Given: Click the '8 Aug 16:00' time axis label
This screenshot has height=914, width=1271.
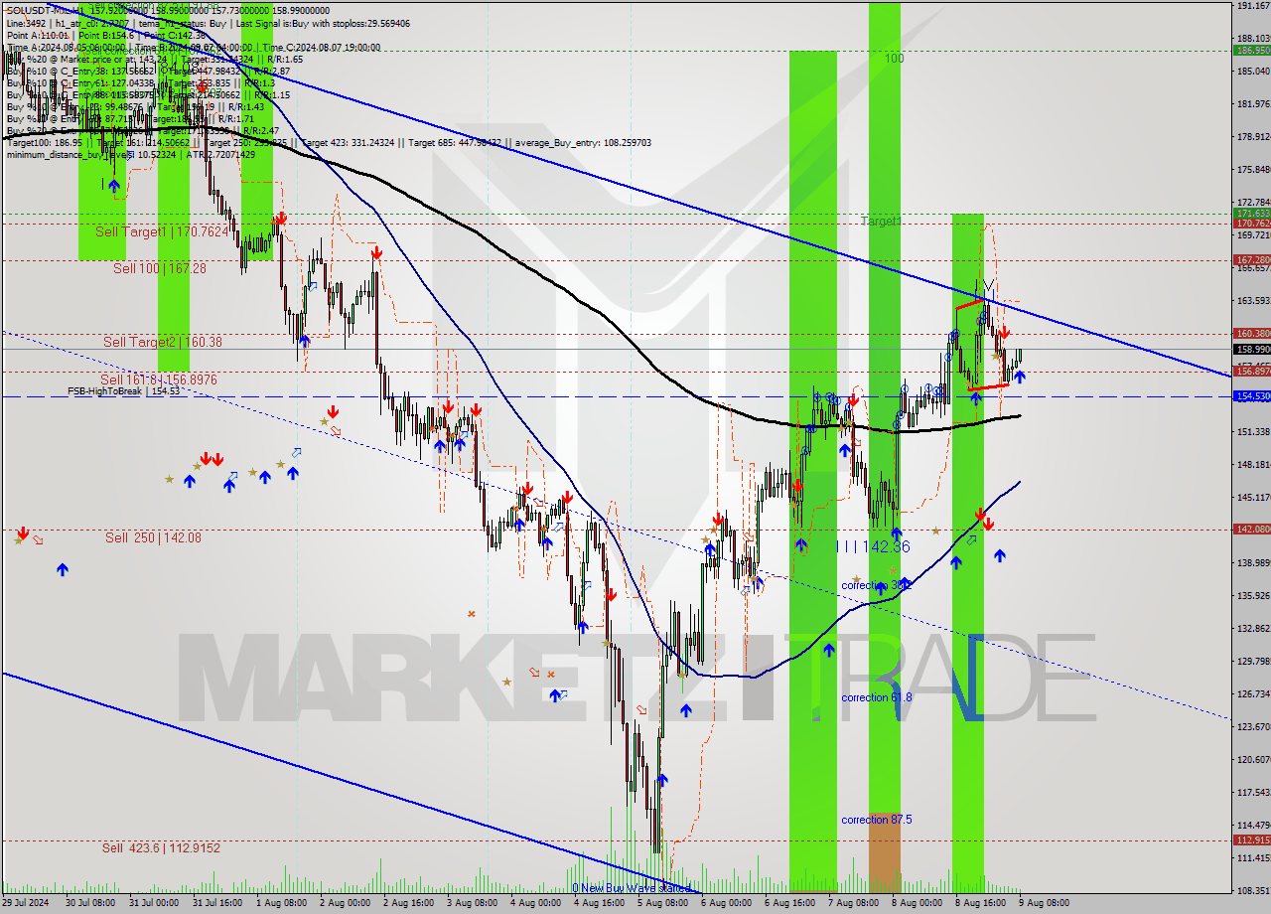Looking at the screenshot, I should coord(981,903).
